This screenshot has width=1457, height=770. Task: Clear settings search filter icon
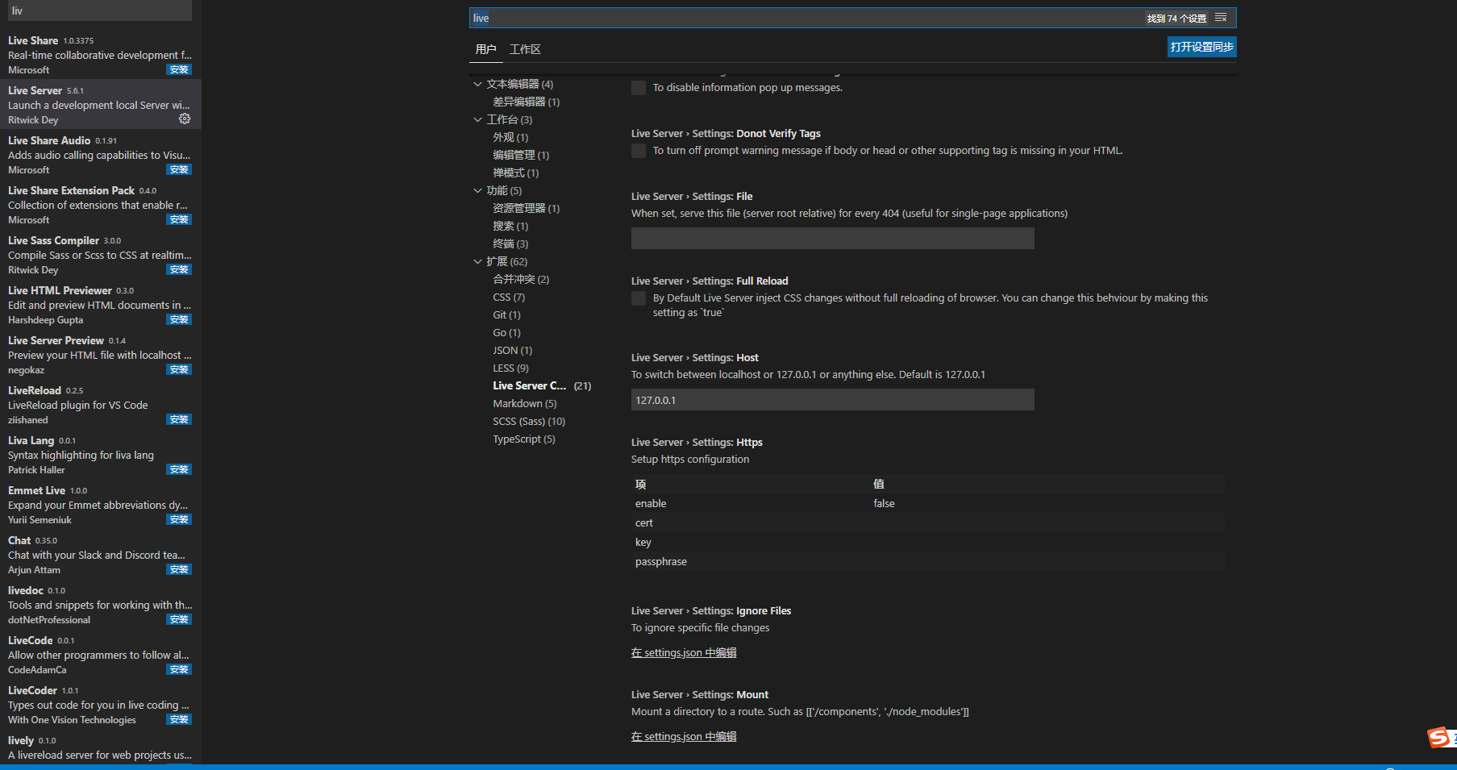tap(1221, 18)
